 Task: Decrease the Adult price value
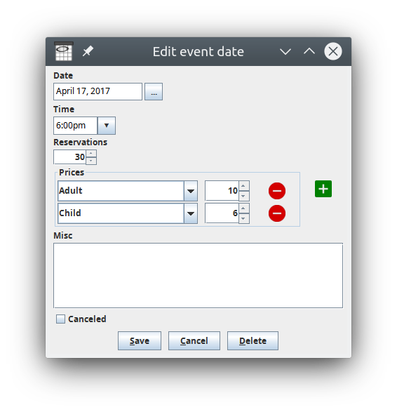[243, 196]
